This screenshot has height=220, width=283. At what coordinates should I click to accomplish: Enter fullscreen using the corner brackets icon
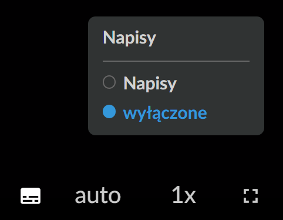[251, 196]
